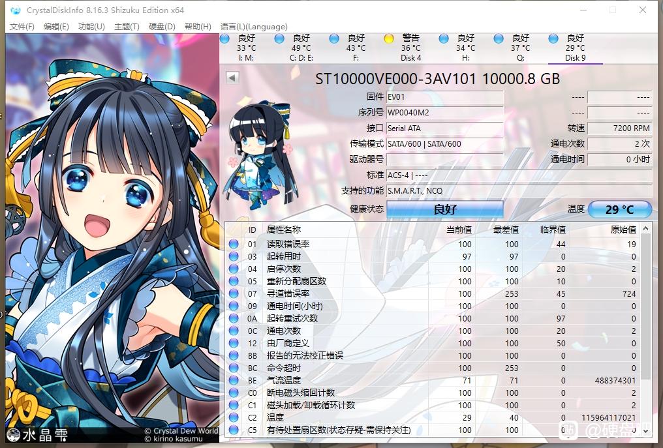This screenshot has width=663, height=448.
Task: Click the 最差值 column header
Action: (506, 230)
